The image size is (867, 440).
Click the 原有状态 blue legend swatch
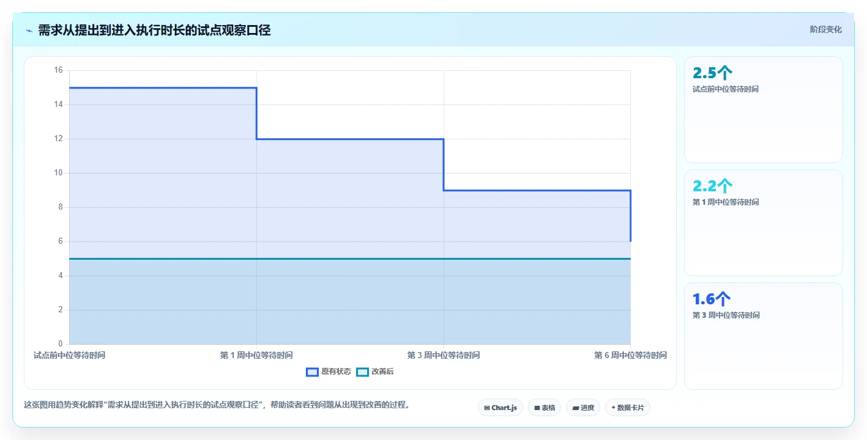pos(312,372)
